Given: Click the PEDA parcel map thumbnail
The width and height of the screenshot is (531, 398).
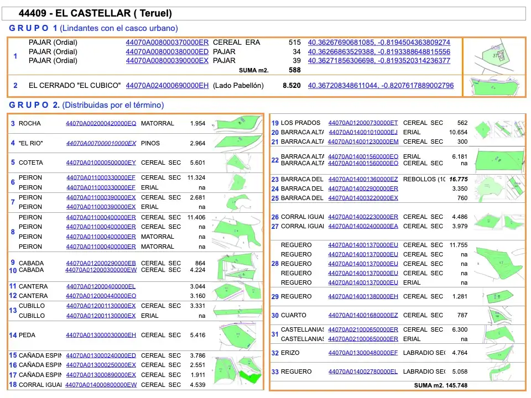Looking at the screenshot, I should point(237,336).
